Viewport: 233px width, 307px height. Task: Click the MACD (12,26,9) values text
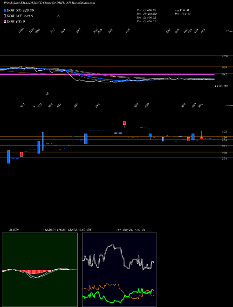[64, 230]
